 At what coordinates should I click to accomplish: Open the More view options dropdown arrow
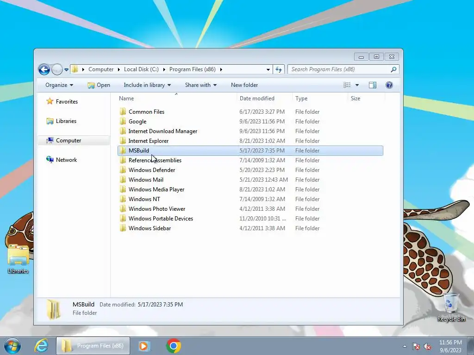pos(357,85)
